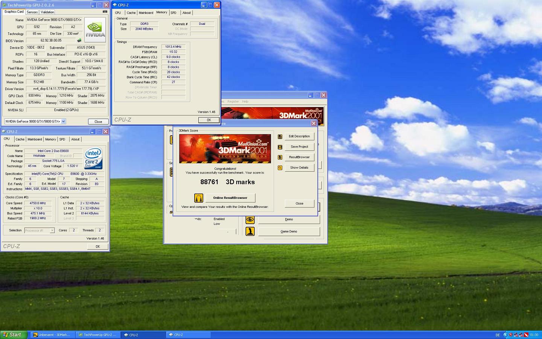Click the eye icon beside Demo
This screenshot has height=339, width=542.
pos(250,219)
